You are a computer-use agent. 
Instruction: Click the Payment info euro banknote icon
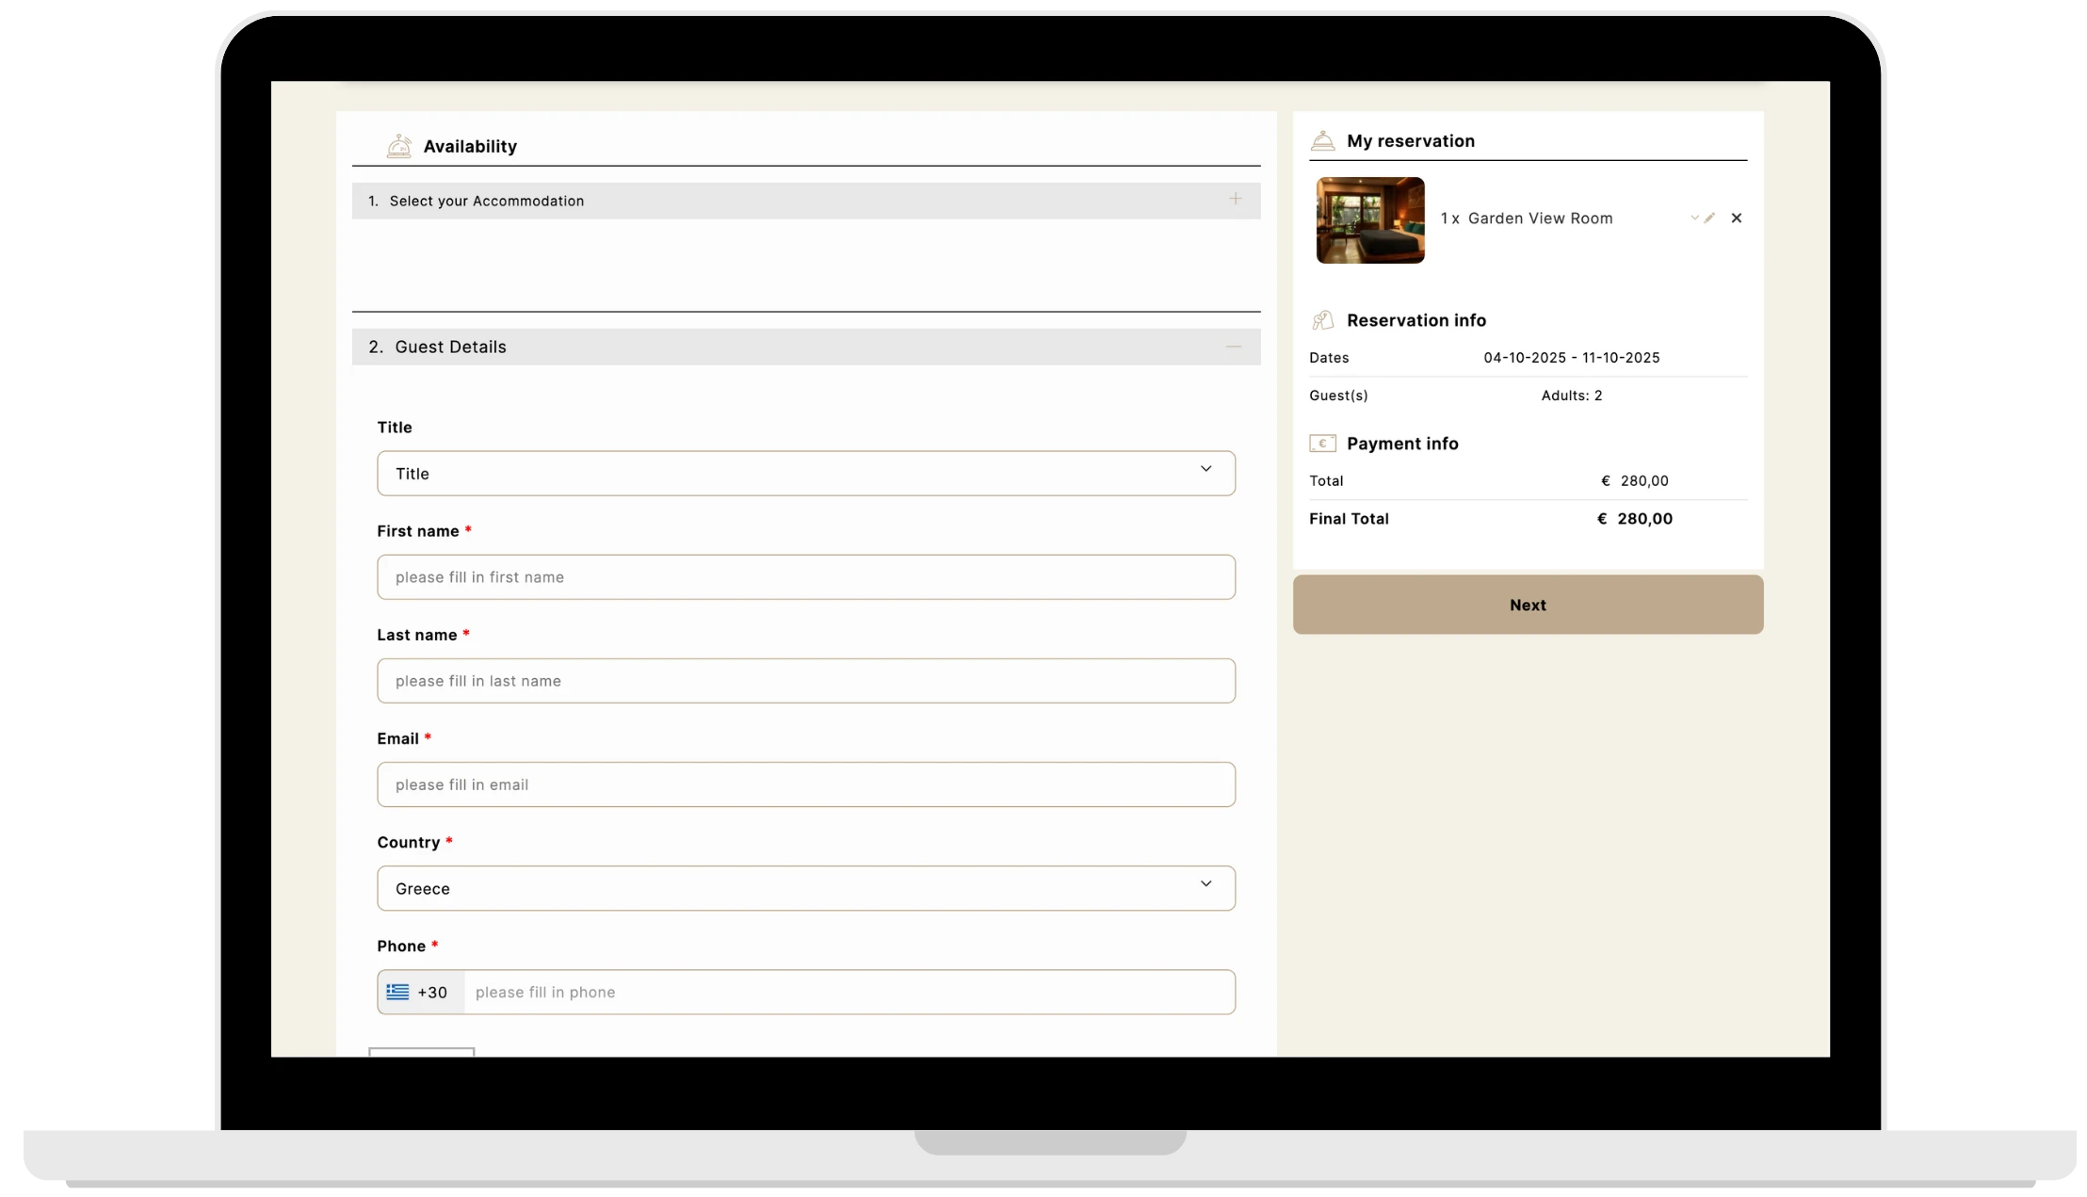point(1322,444)
